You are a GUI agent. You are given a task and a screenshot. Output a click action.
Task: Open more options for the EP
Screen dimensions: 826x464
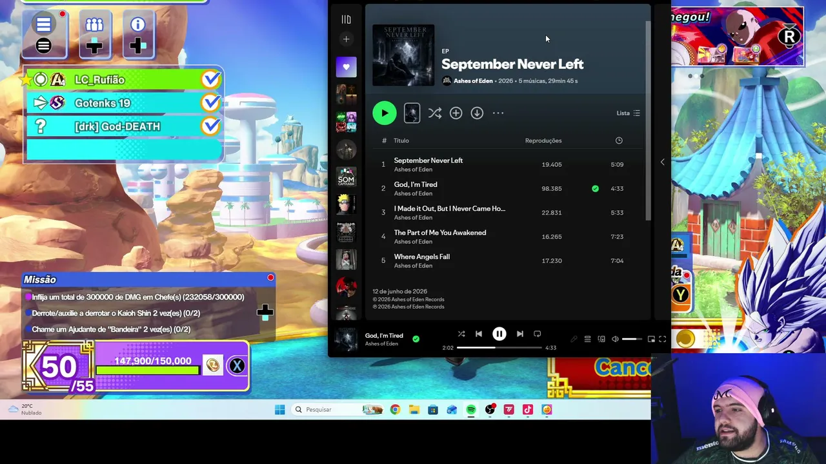[x=498, y=113]
